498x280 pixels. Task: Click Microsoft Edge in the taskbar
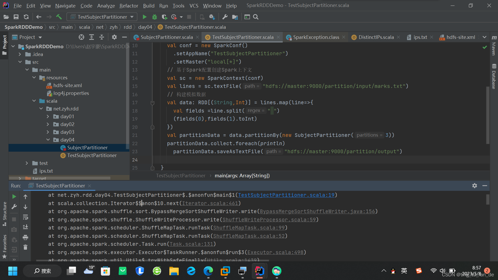pos(208,271)
